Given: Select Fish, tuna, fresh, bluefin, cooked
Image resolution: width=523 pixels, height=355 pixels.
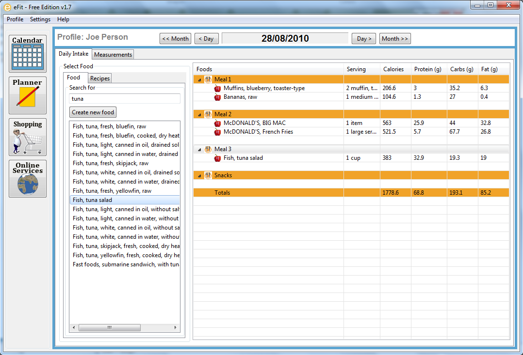Looking at the screenshot, I should pos(125,136).
